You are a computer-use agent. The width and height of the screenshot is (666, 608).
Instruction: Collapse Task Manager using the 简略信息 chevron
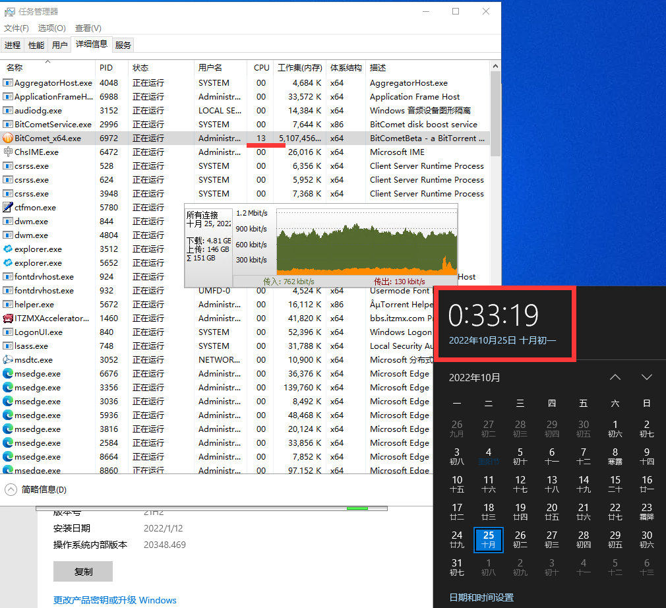[11, 490]
